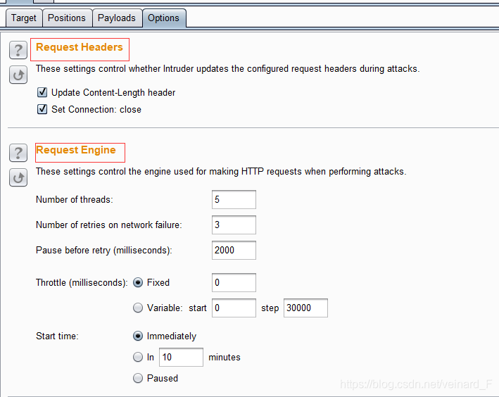Image resolution: width=499 pixels, height=397 pixels.
Task: Open the Positions tab
Action: pos(67,18)
